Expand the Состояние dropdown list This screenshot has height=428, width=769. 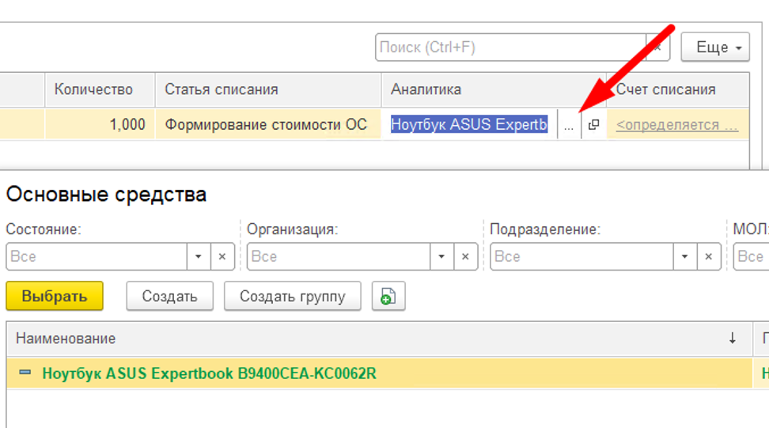tap(199, 256)
